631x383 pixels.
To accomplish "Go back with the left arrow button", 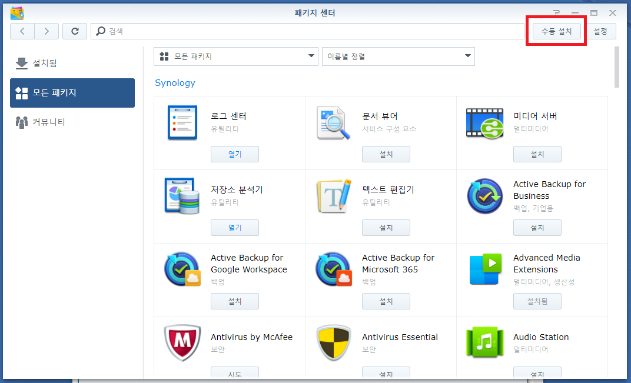I will 22,31.
